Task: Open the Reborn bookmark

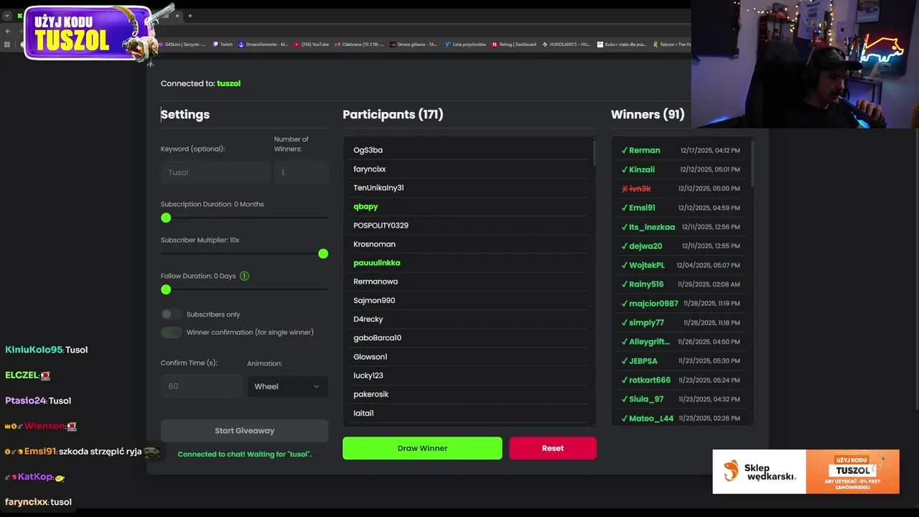Action: pos(672,45)
